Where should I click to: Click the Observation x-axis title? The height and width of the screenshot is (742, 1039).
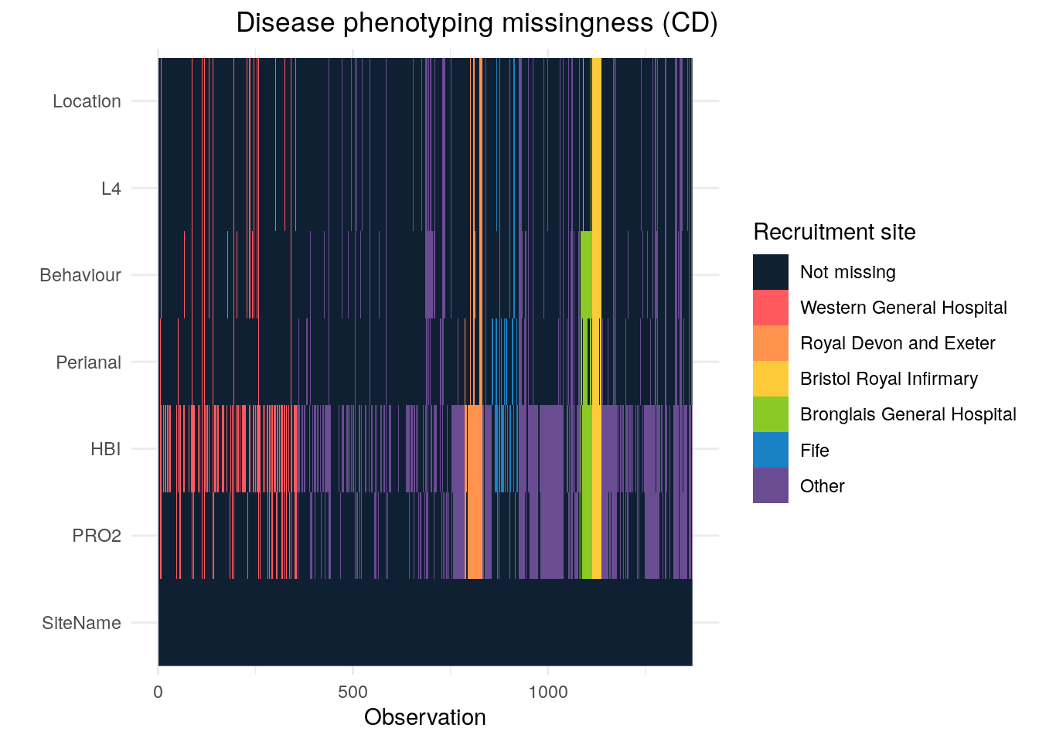click(425, 717)
